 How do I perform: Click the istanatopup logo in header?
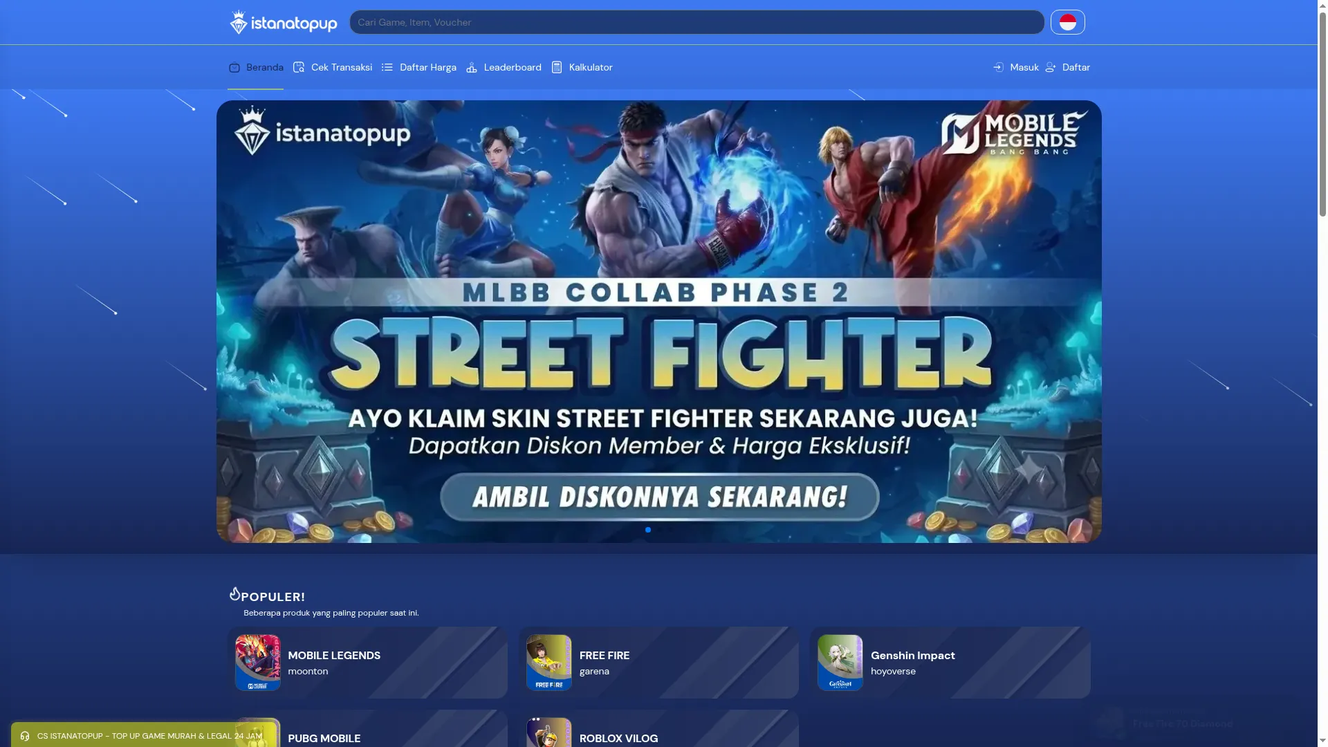click(x=284, y=22)
